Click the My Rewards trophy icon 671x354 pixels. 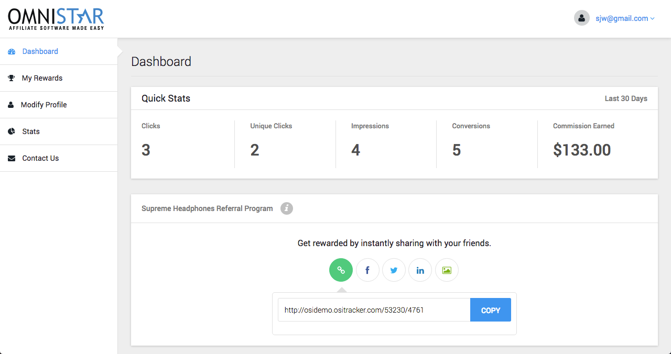[12, 78]
